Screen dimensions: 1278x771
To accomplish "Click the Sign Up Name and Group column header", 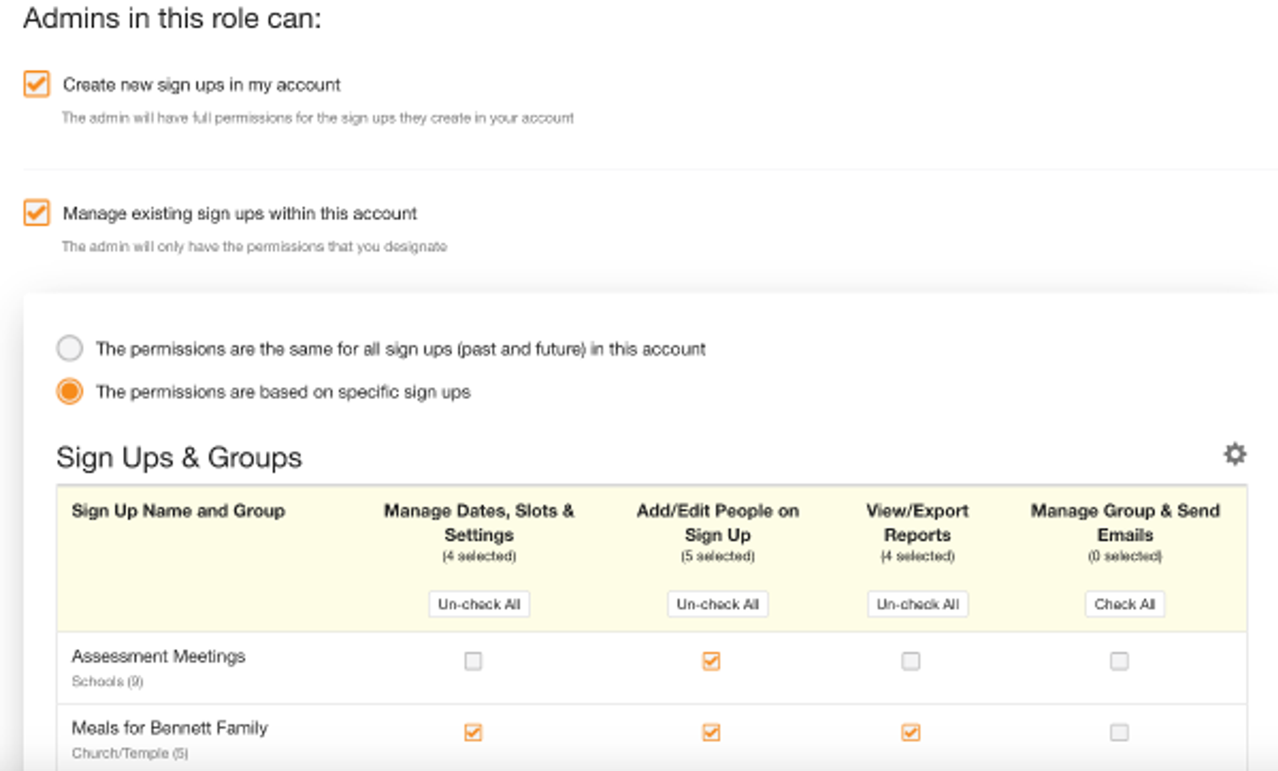I will 178,511.
